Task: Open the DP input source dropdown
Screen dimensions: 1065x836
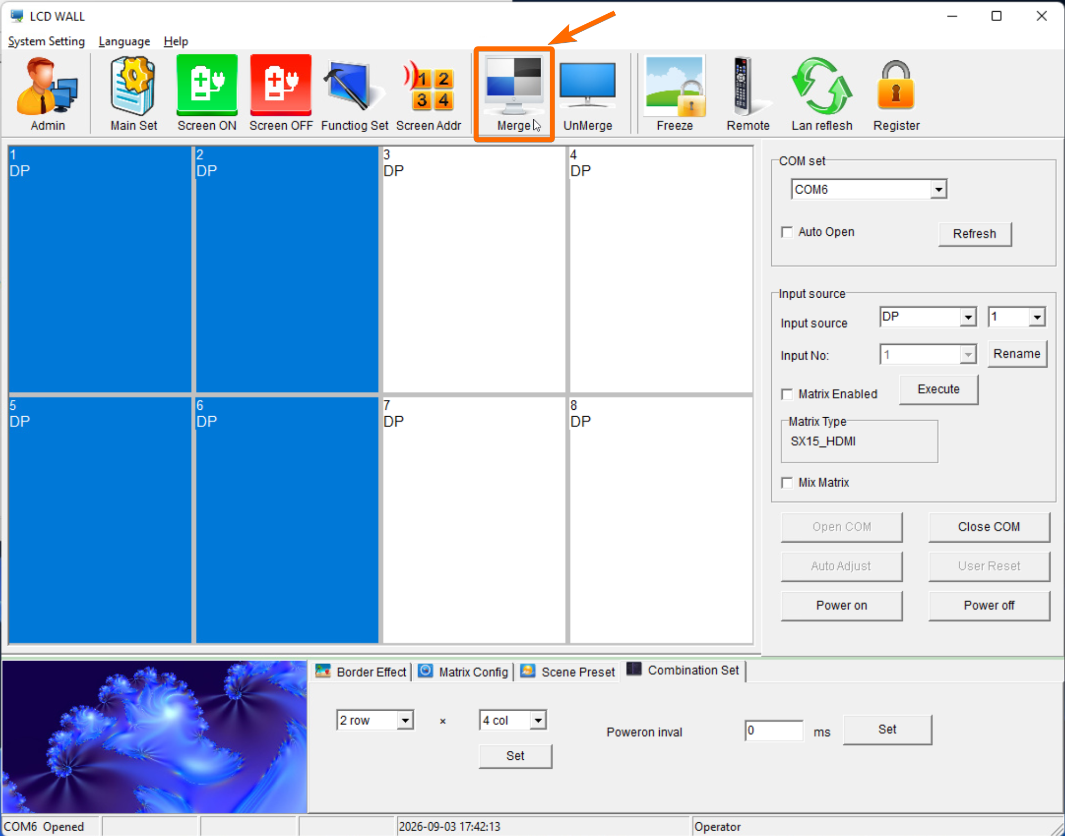Action: coord(927,317)
